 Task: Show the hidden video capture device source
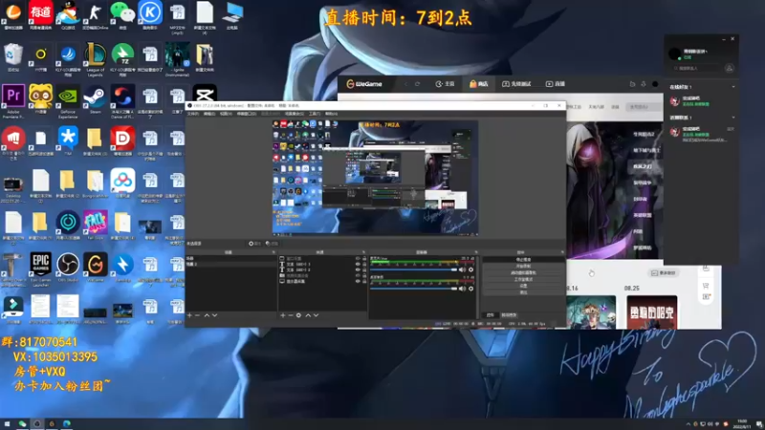(x=358, y=275)
